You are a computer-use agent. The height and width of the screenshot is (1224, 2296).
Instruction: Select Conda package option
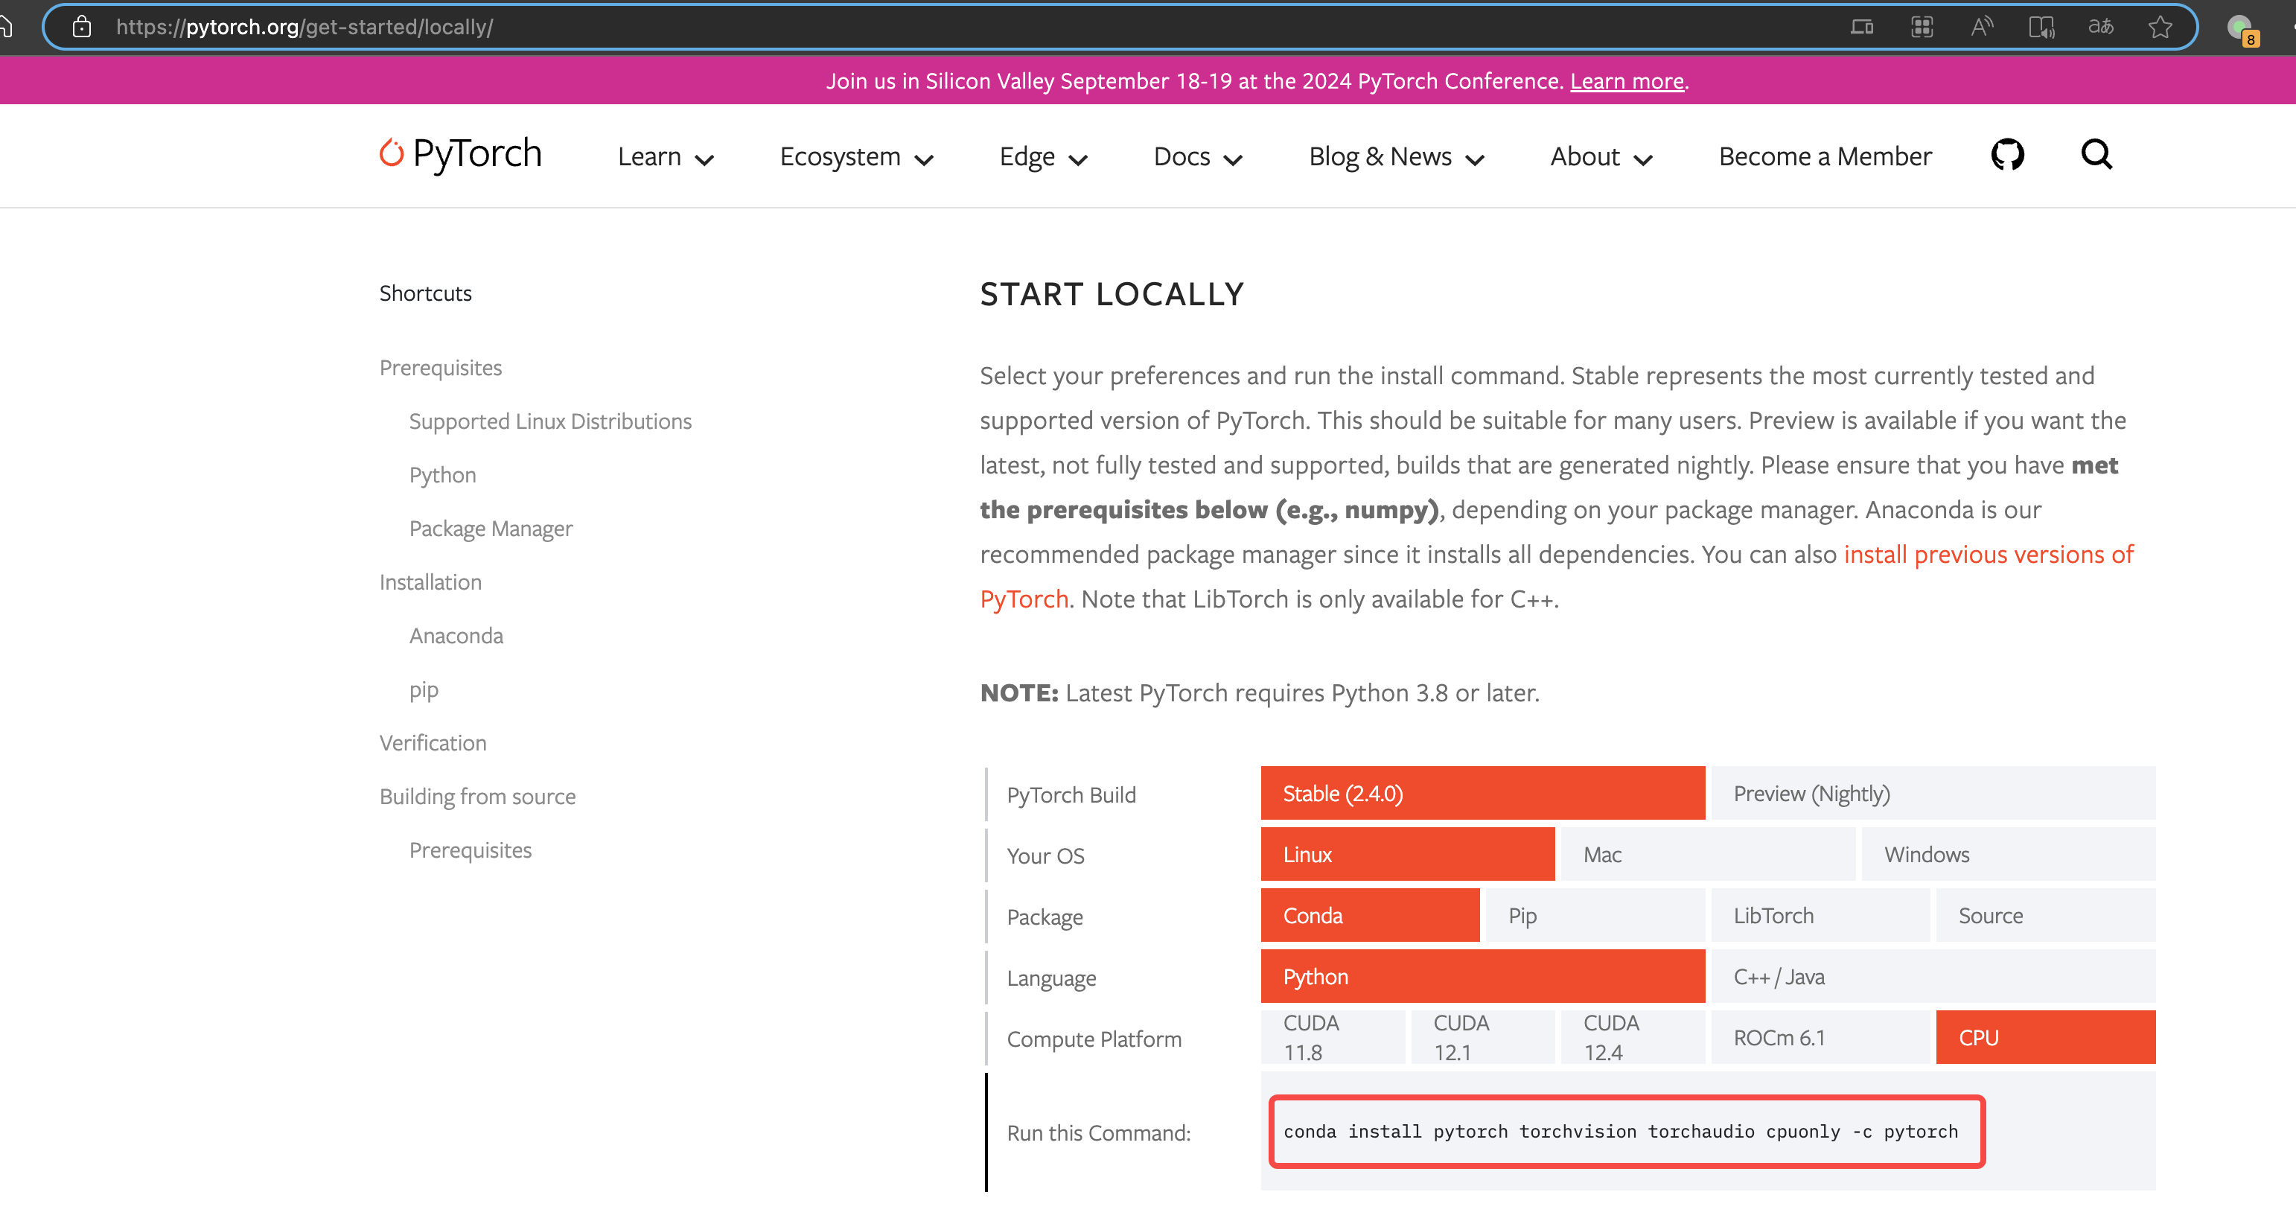1370,915
